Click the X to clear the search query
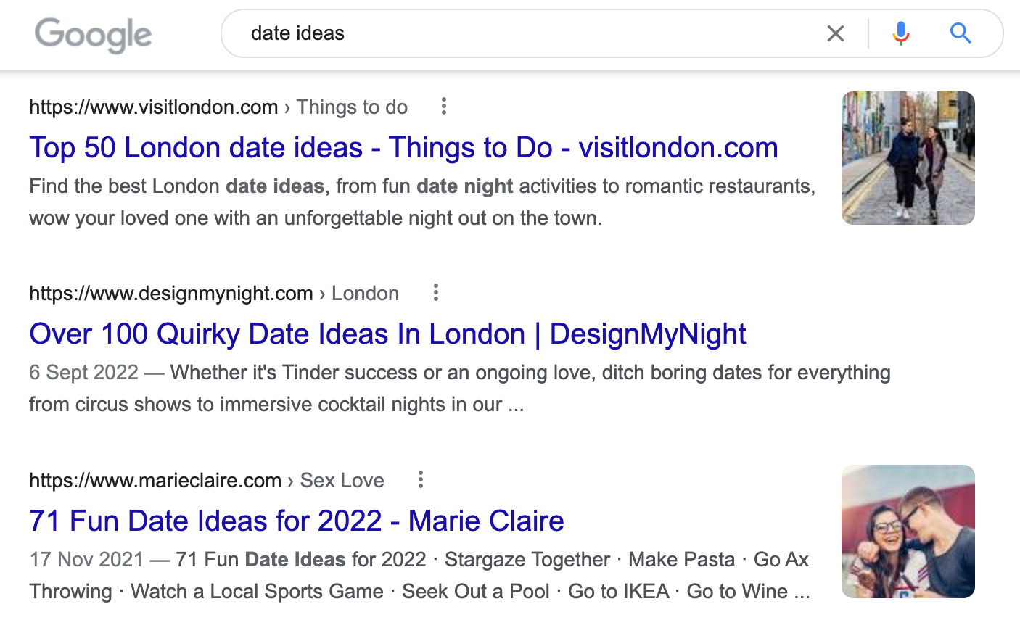The width and height of the screenshot is (1020, 641). (x=836, y=33)
